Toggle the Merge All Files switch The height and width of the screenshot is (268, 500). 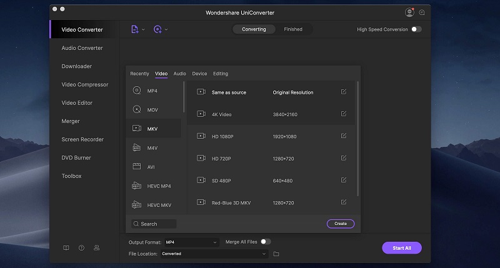click(x=266, y=242)
